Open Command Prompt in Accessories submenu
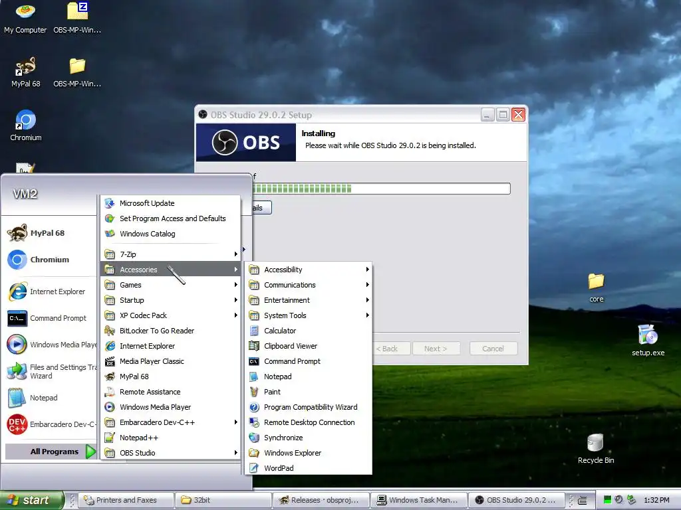The height and width of the screenshot is (510, 681). (309, 361)
